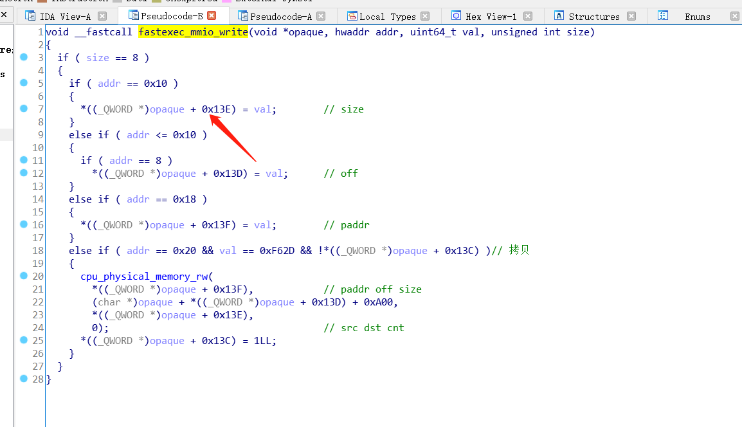Click the Structures tab icon
Viewport: 742px width, 427px height.
click(559, 16)
